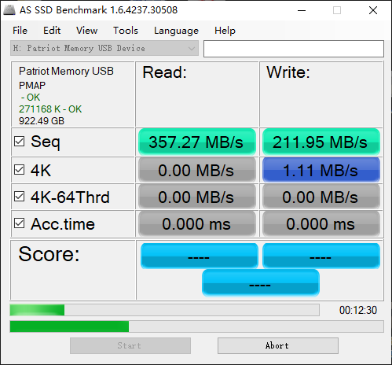Click the lower overall progress bar

point(196,326)
